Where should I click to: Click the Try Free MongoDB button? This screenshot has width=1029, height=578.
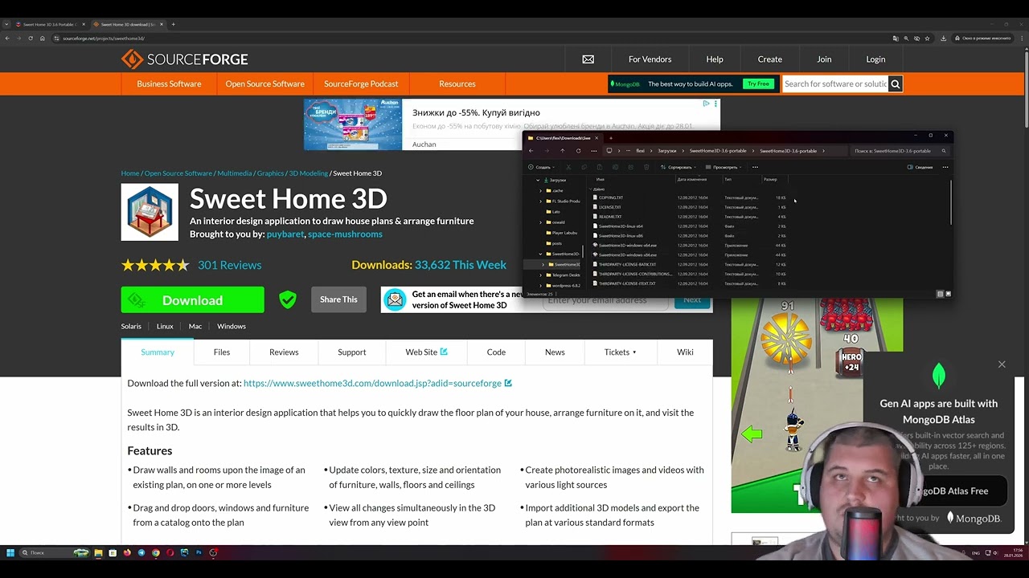tap(758, 83)
